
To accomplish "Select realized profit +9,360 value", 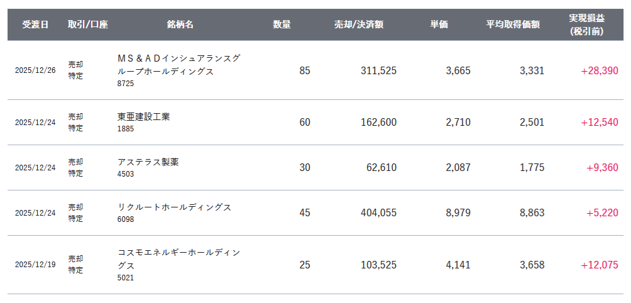I will 602,167.
